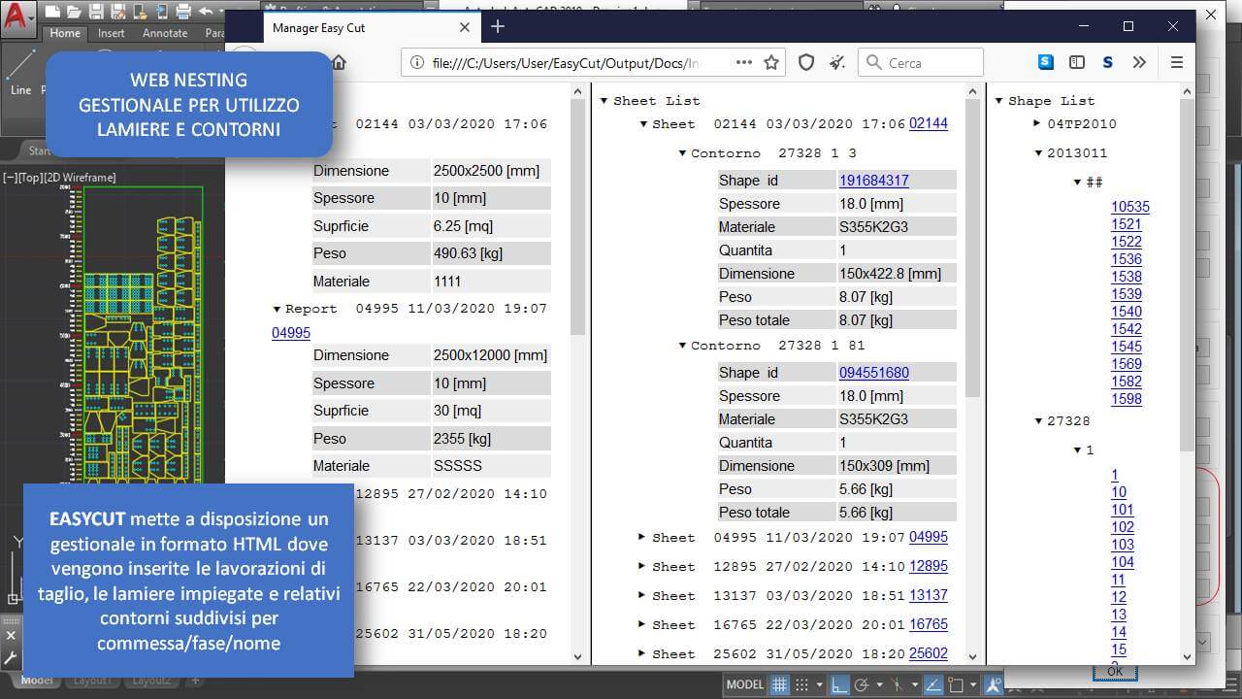Click the tracking protection shield icon
The width and height of the screenshot is (1242, 699).
coord(806,62)
